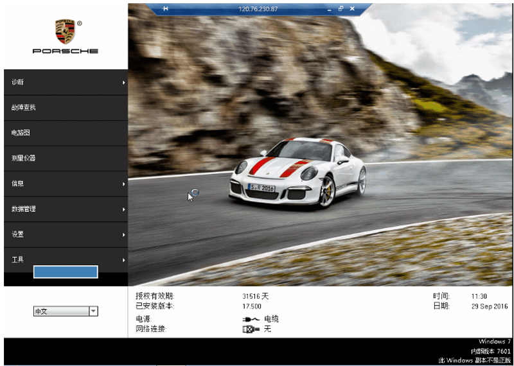Click the blue button below 工具
Screen dimensions: 514x366
pyautogui.click(x=66, y=272)
